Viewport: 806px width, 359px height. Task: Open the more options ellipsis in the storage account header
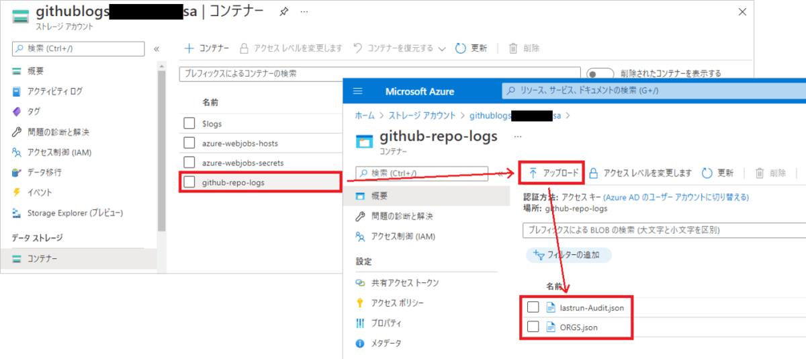coord(304,13)
